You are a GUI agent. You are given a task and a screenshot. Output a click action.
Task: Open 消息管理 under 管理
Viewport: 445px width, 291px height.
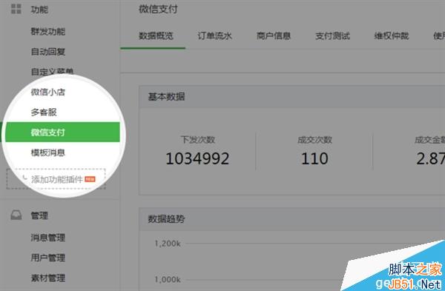[48, 238]
